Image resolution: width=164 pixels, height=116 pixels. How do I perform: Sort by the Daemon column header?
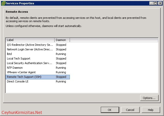62,40
